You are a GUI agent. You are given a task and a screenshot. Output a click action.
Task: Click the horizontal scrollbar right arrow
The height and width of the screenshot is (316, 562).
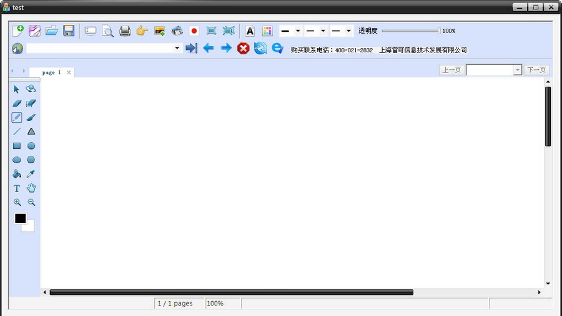tap(539, 292)
